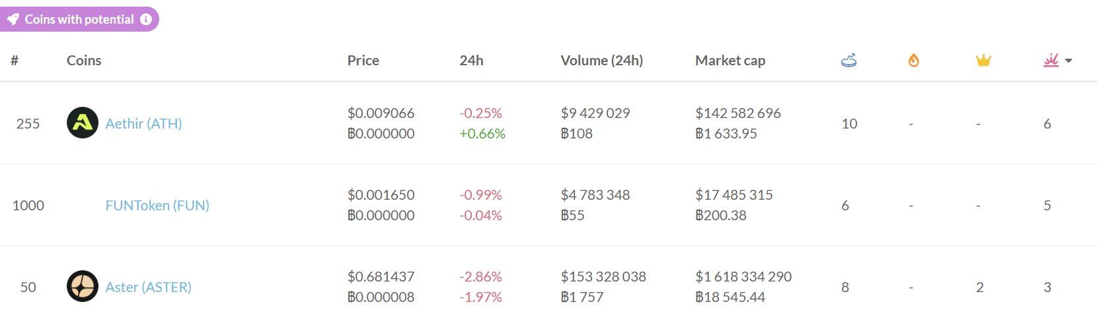Click the Aethir coin logo
This screenshot has height=327, width=1097.
[83, 123]
